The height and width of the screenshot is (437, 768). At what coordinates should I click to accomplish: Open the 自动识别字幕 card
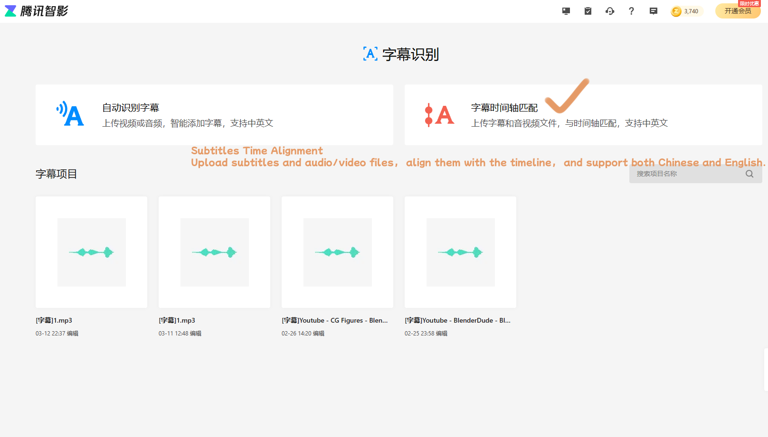[214, 115]
